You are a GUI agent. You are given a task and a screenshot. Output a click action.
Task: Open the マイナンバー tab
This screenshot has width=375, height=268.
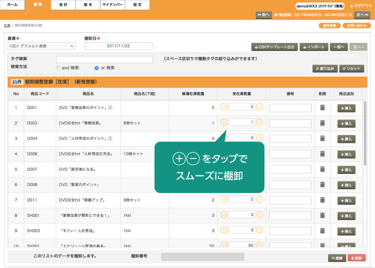[x=114, y=4]
